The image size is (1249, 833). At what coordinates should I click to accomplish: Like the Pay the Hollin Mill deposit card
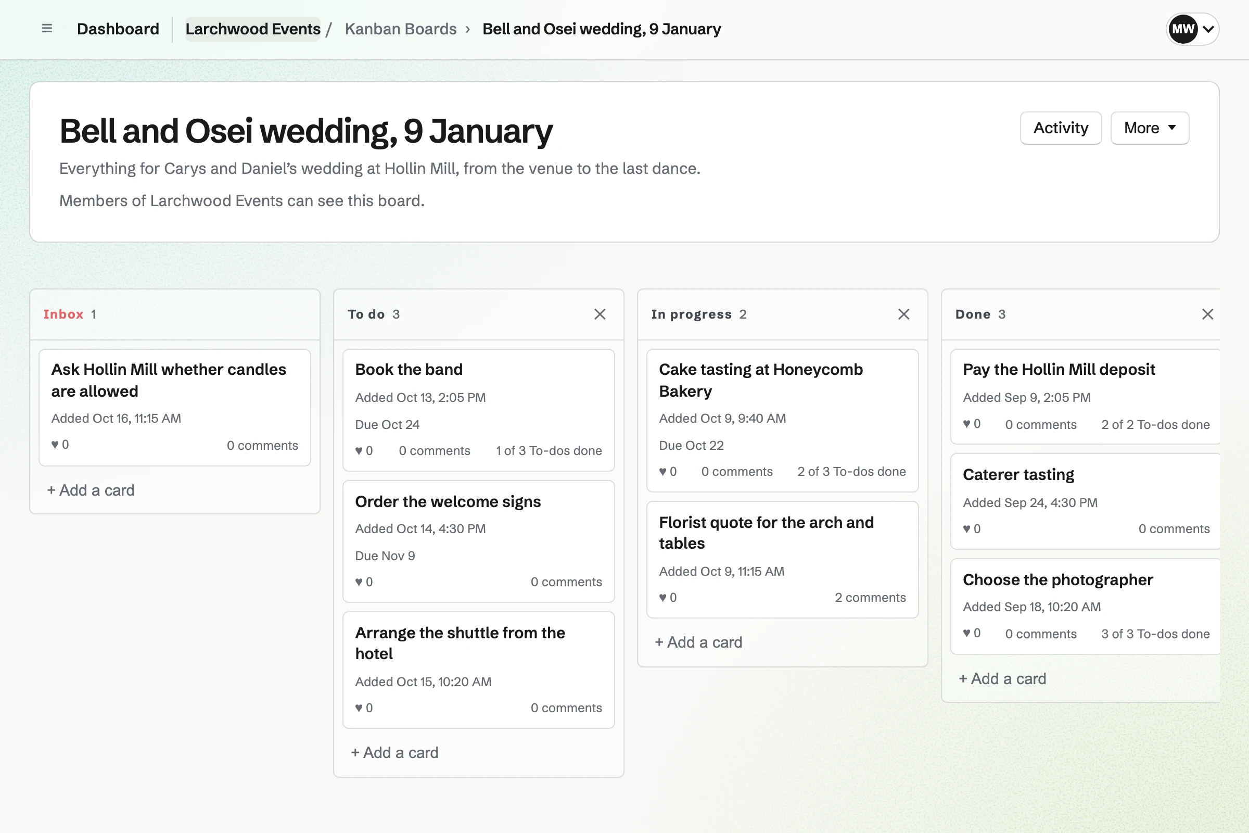click(972, 424)
